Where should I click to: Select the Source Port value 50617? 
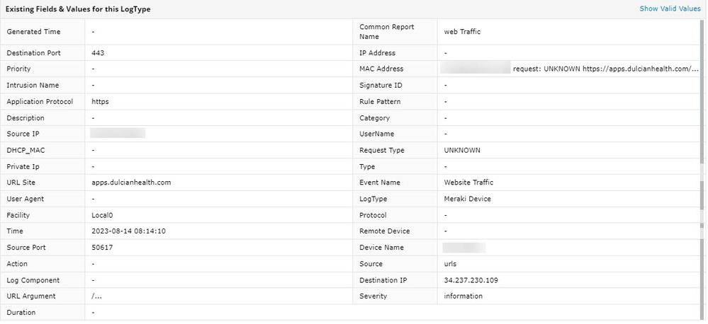tap(102, 248)
